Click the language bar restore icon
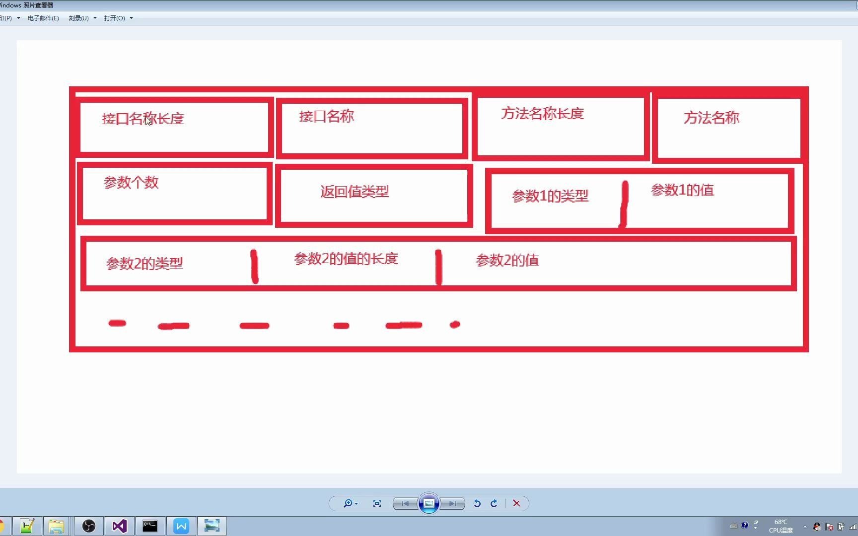The width and height of the screenshot is (858, 536). 756,523
